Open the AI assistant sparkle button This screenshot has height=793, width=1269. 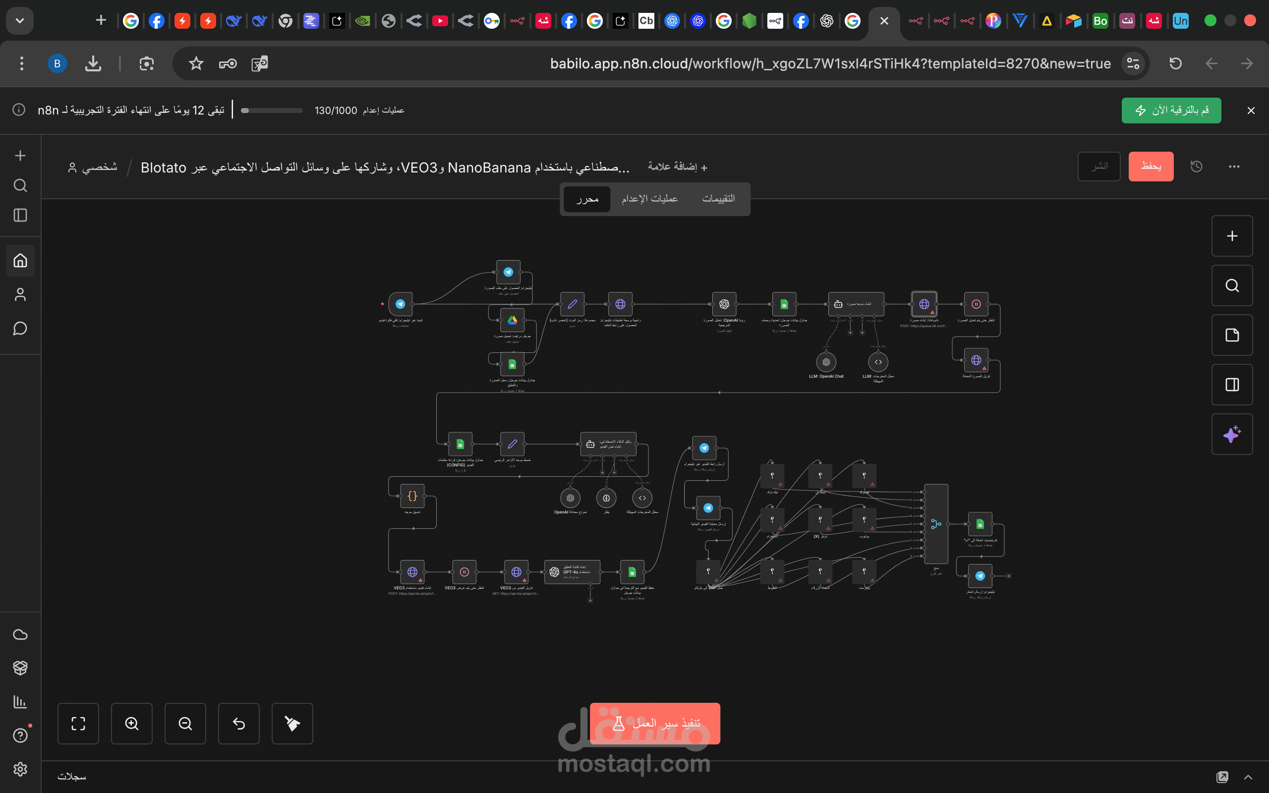click(x=1232, y=434)
